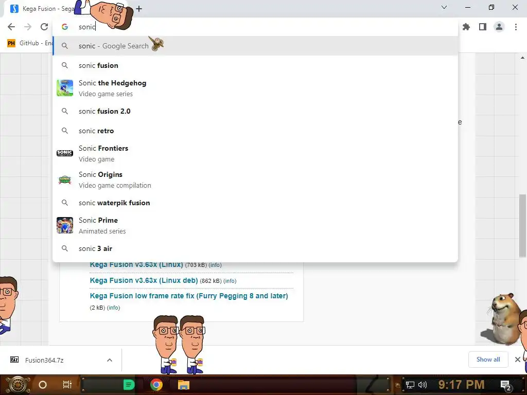
Task: Go back using the browser back arrow
Action: click(11, 27)
